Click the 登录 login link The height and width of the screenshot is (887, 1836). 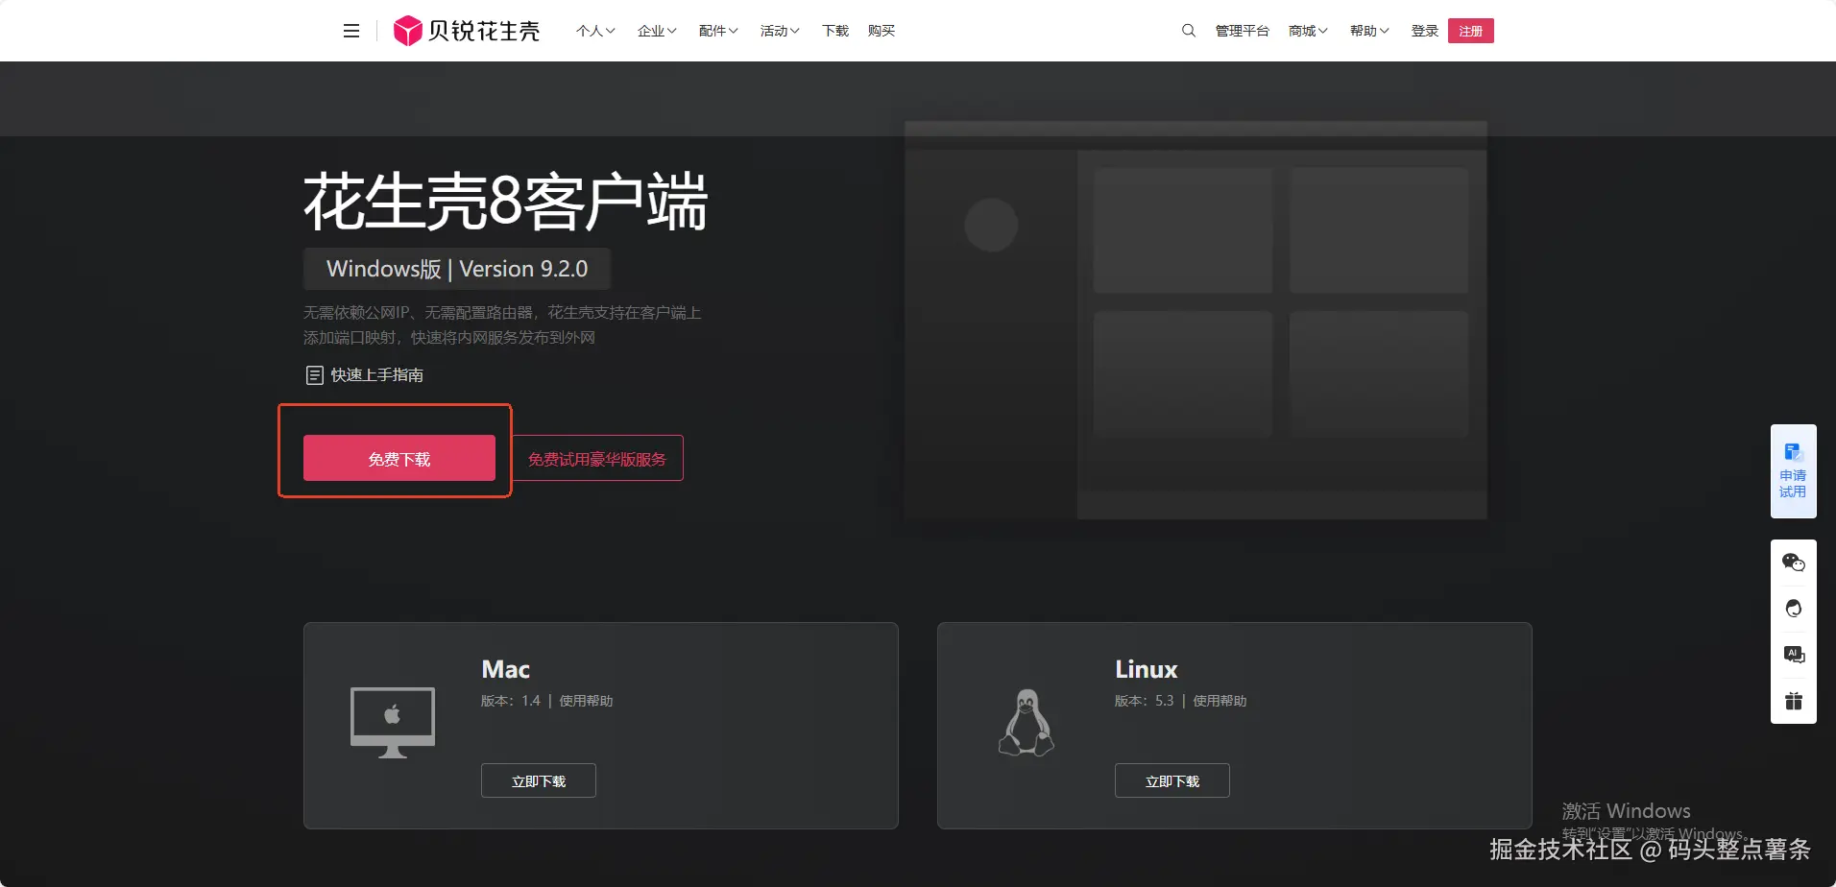(x=1425, y=31)
